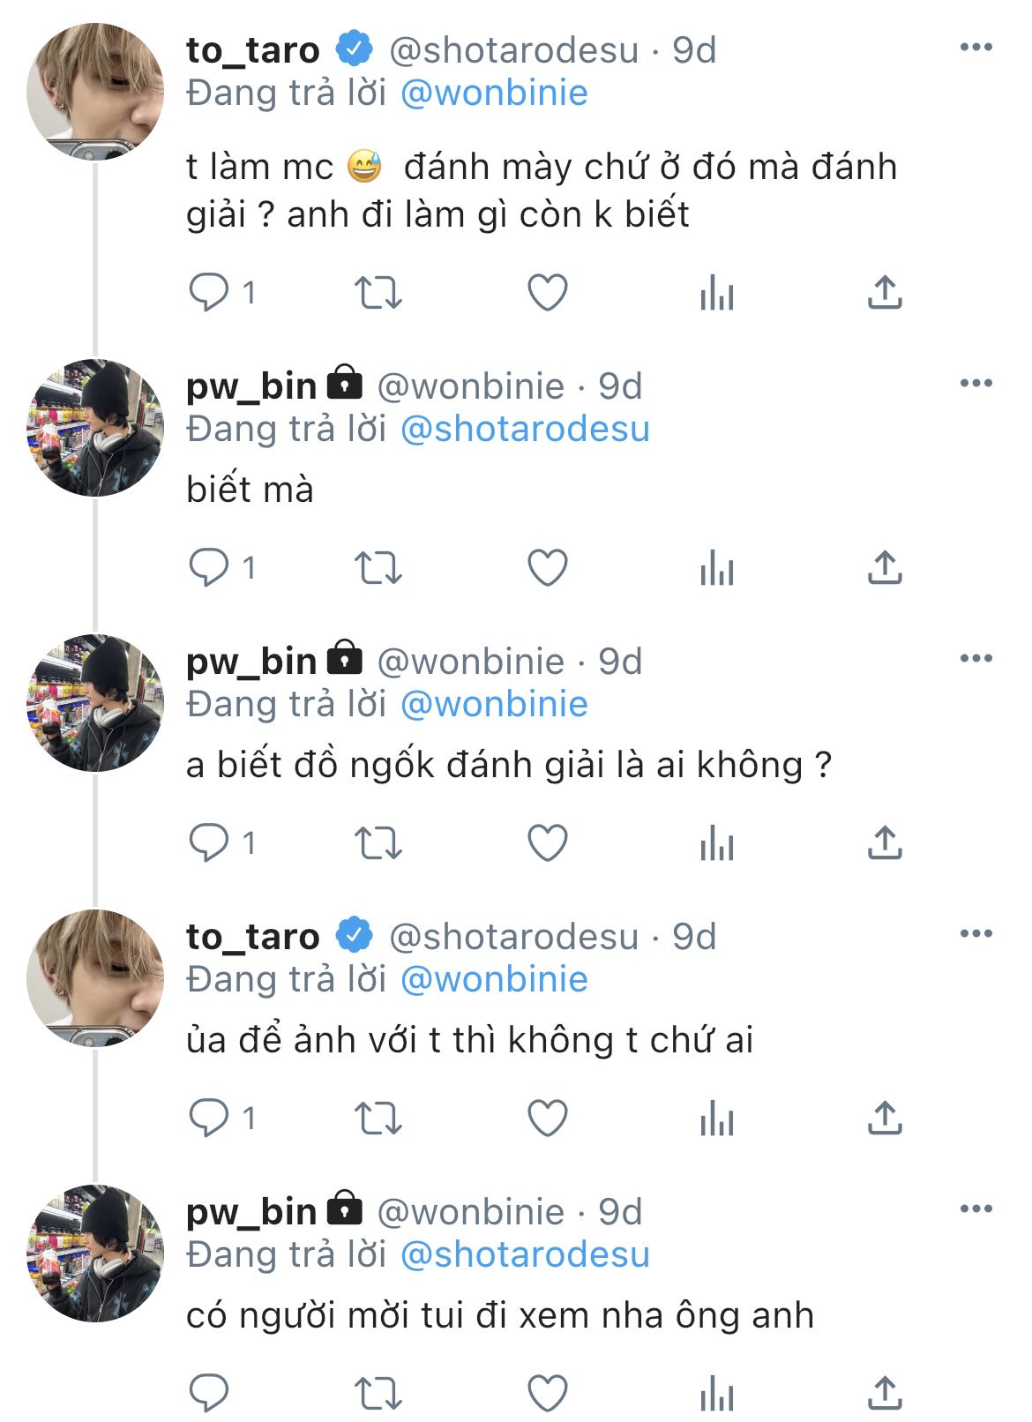Retweet the "biết mà" reply

(x=378, y=568)
